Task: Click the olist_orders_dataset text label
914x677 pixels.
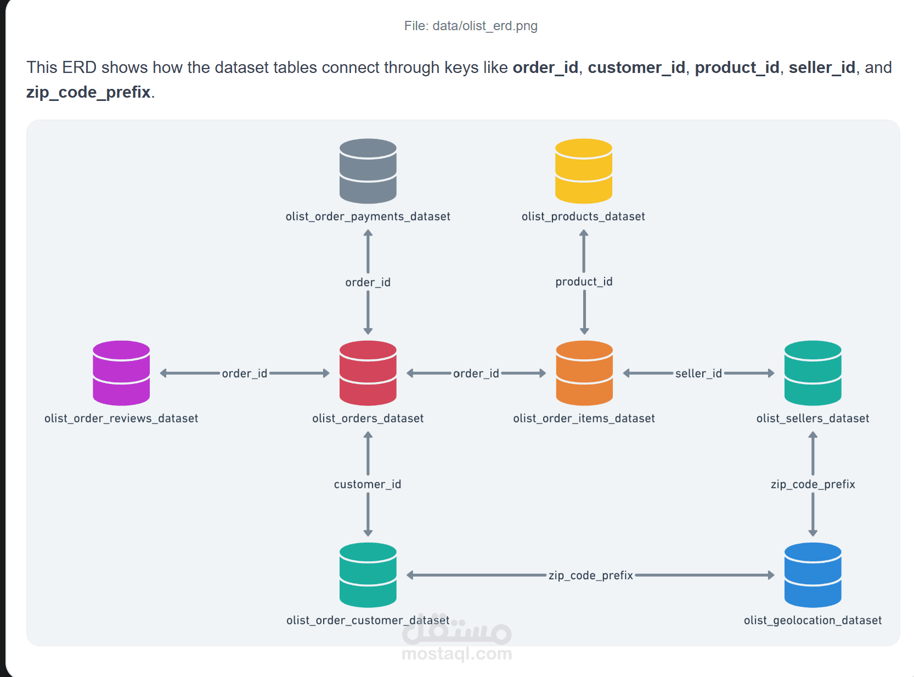Action: coord(368,419)
